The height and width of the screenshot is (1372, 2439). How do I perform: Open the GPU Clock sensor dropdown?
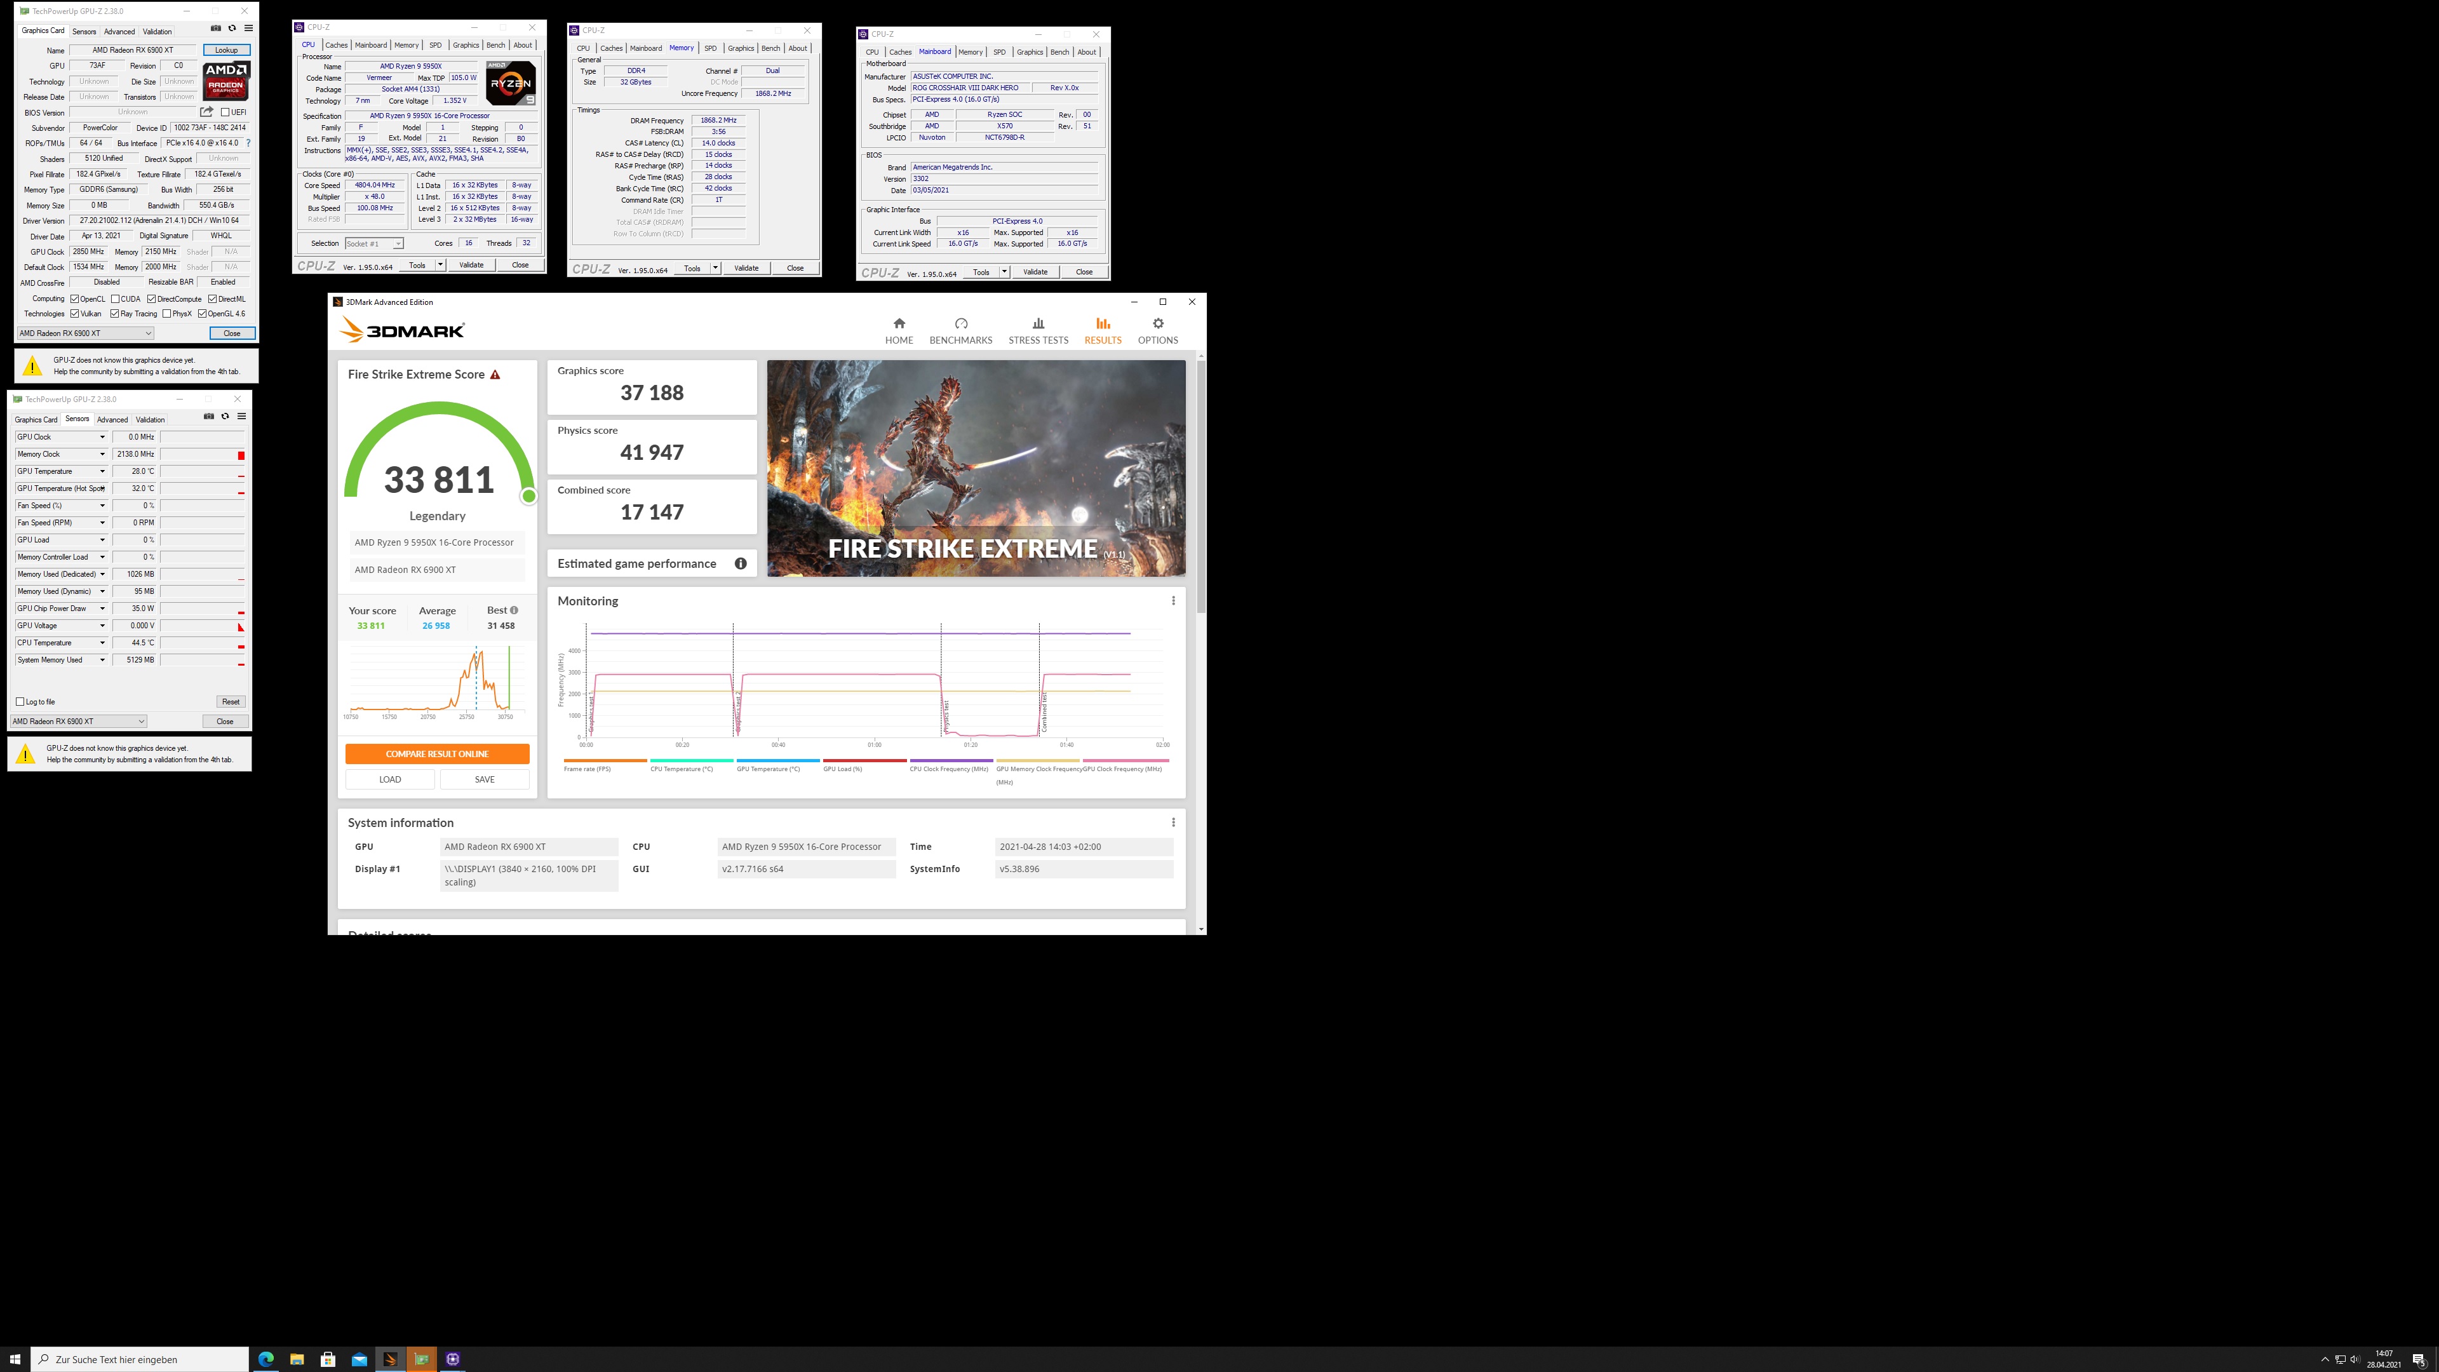tap(102, 436)
